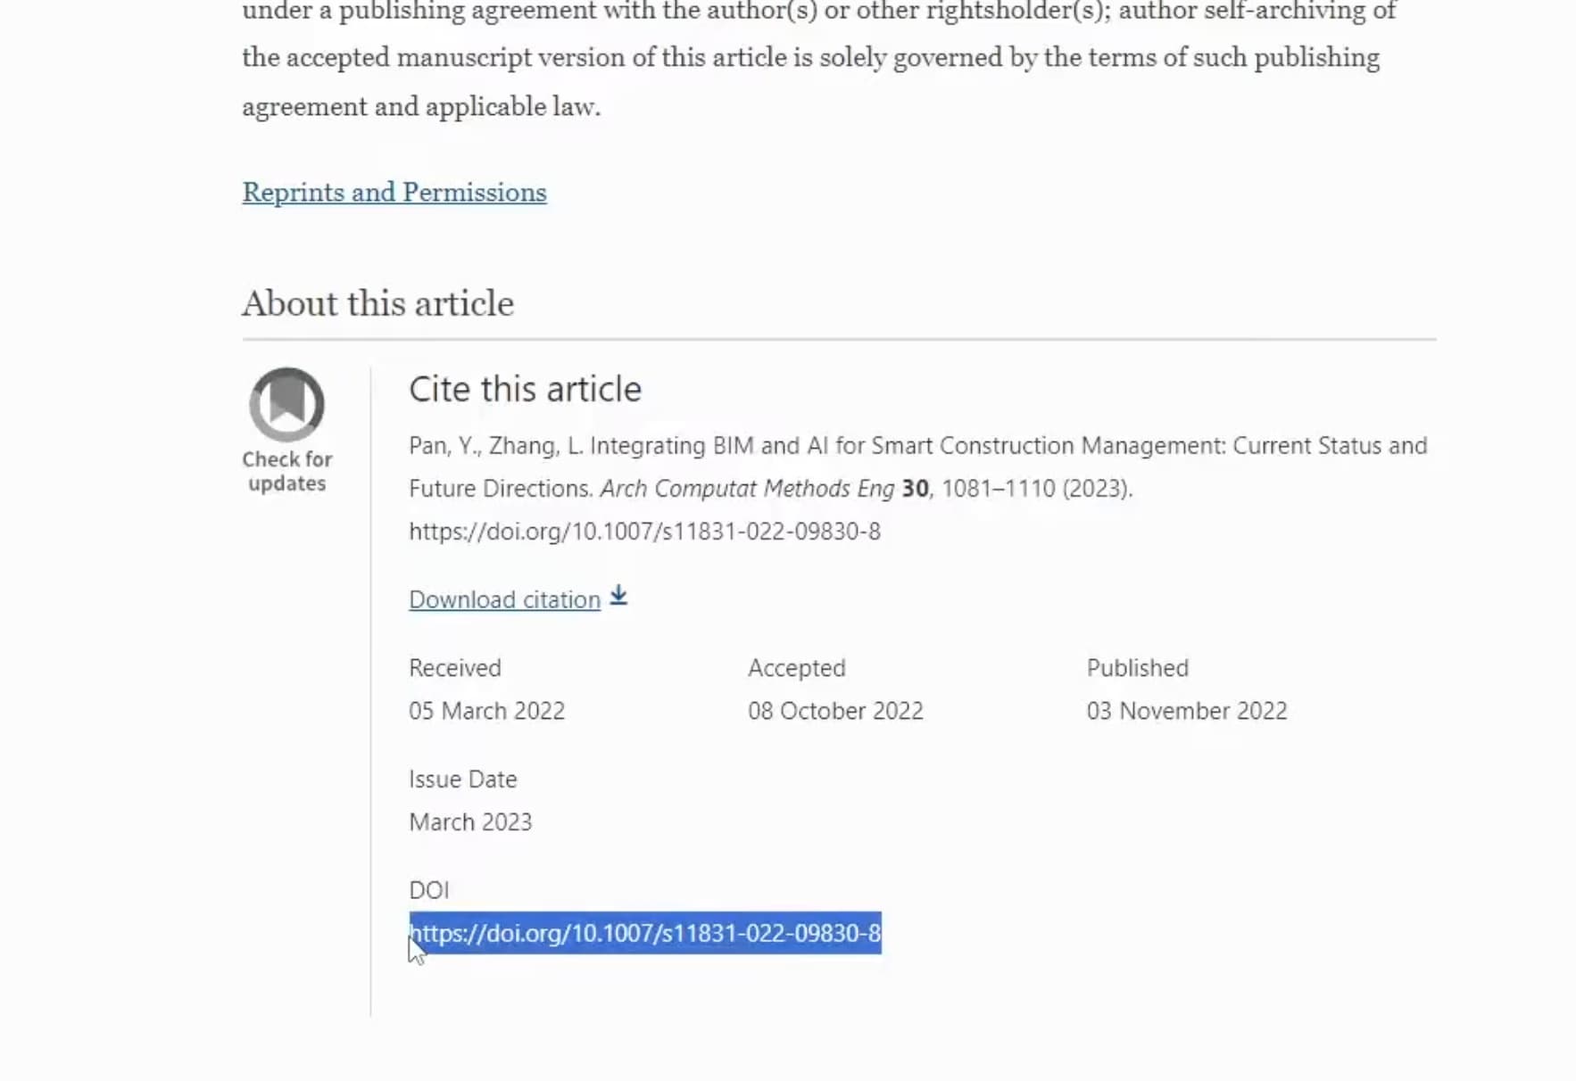Click the Accepted date 08 October 2022
Viewport: 1576px width, 1081px height.
coord(835,711)
